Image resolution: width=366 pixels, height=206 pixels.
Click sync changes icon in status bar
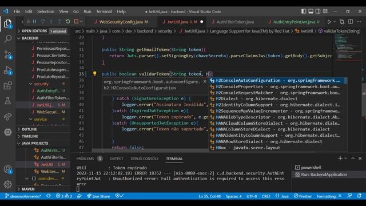click(48, 196)
